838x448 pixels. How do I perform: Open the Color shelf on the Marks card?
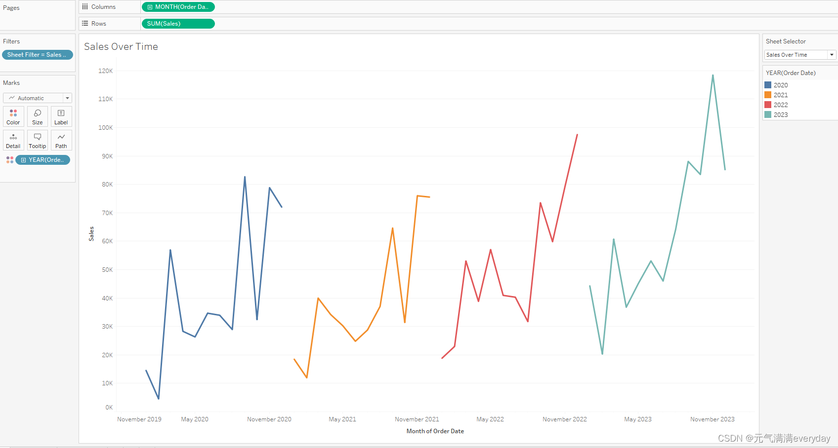pos(13,116)
